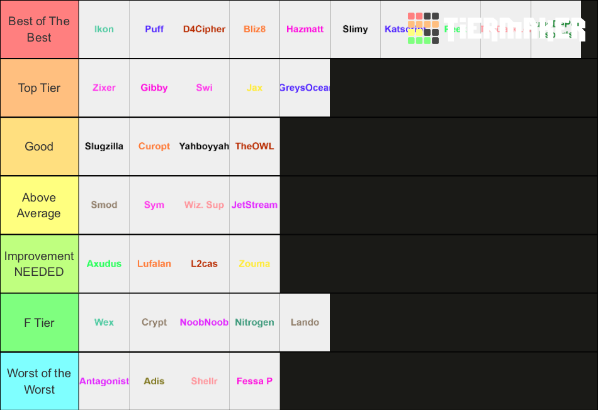
Task: Click the Best of The Best tier label
Action: pos(39,29)
